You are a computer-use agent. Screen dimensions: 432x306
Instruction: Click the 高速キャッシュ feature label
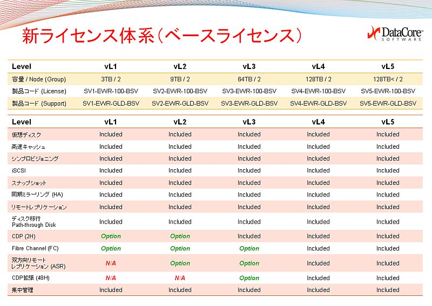pos(28,147)
